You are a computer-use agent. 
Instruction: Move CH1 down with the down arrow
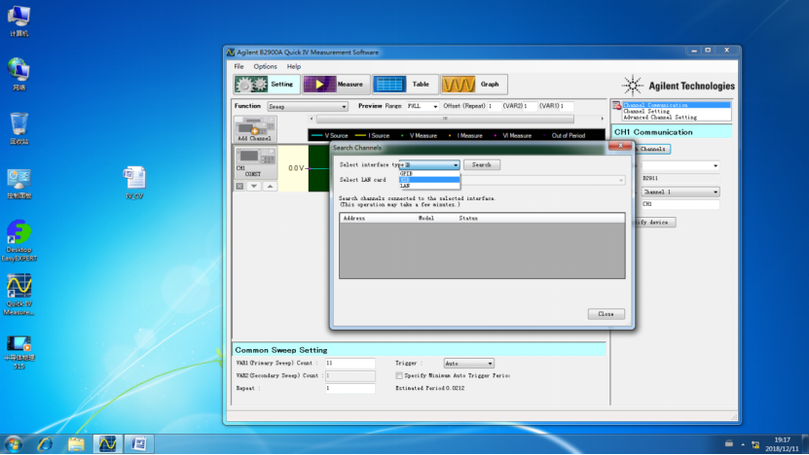pos(254,186)
